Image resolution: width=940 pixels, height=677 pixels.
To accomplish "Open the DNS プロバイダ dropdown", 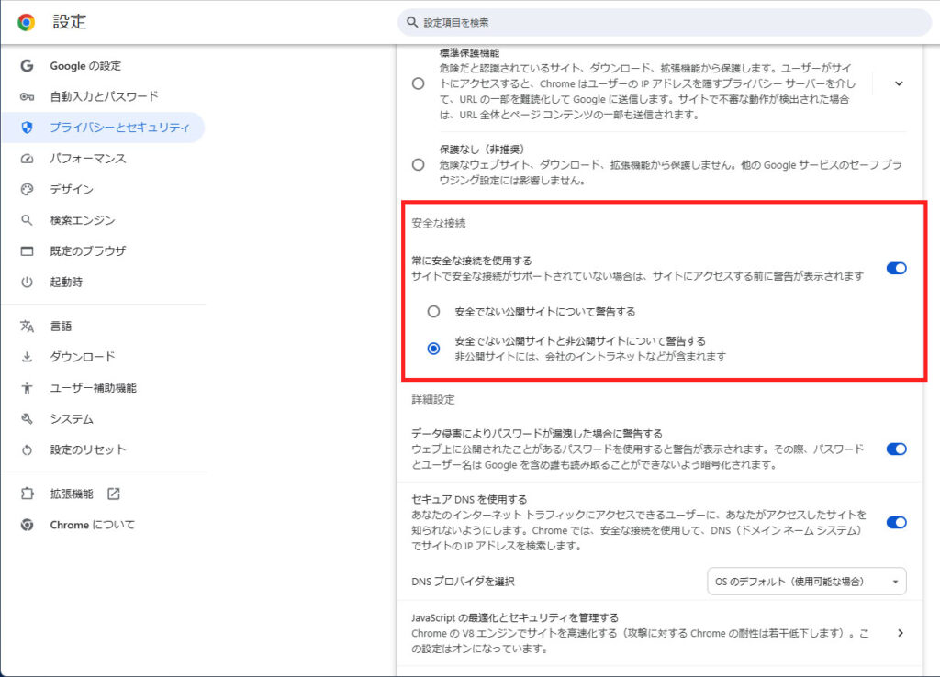I will (806, 582).
